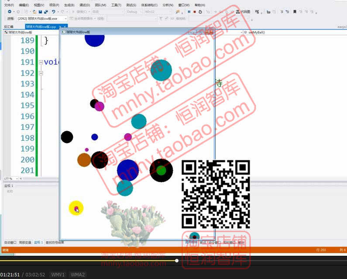Click the black ball with green center
This screenshot has width=347, height=279.
tap(161, 170)
